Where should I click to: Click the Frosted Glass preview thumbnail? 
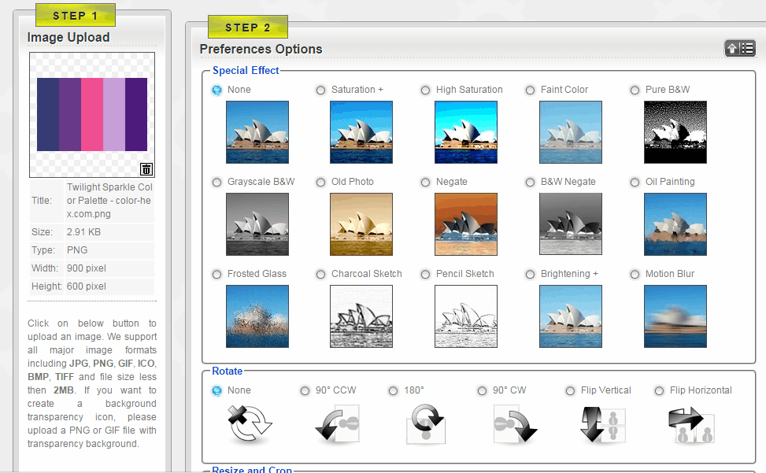coord(257,316)
